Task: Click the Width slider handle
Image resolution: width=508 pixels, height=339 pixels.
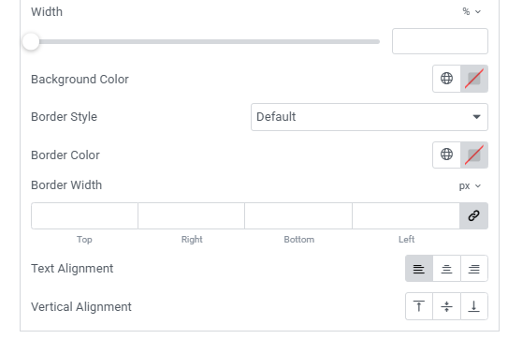Action: [x=31, y=41]
